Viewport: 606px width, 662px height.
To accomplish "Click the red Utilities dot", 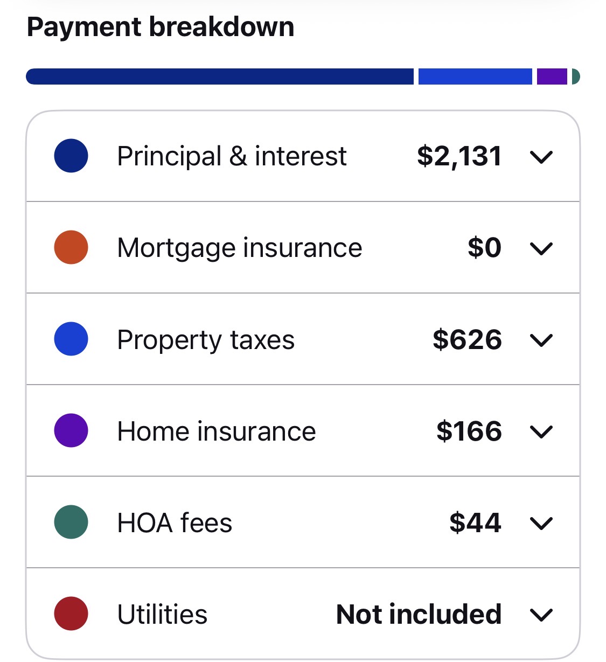I will [71, 614].
